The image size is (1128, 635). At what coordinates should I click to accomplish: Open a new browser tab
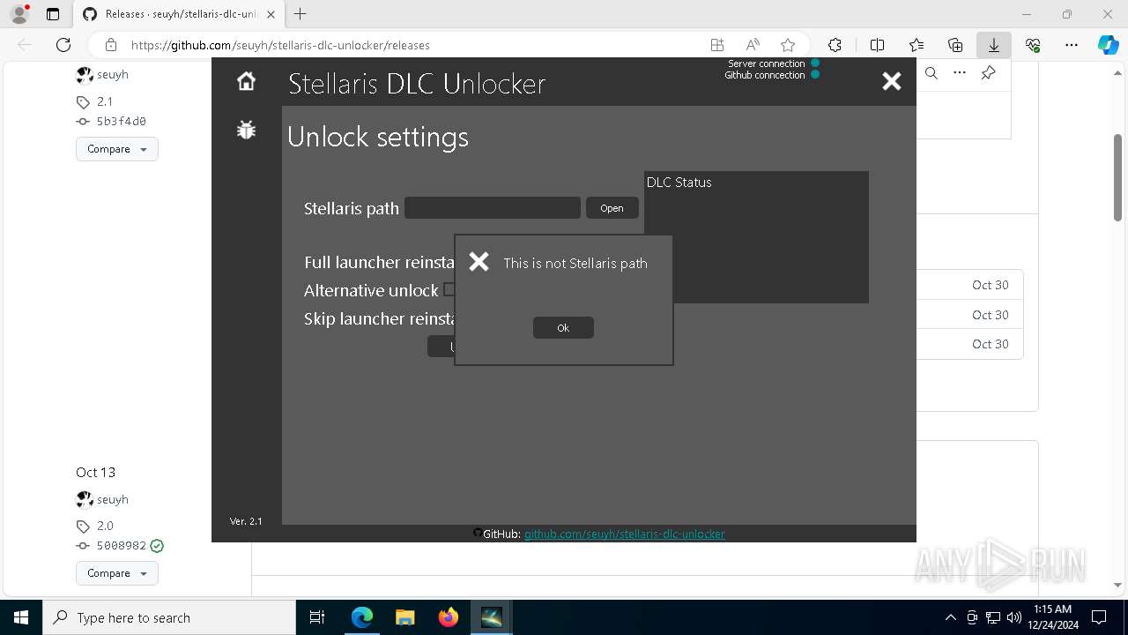pyautogui.click(x=301, y=14)
